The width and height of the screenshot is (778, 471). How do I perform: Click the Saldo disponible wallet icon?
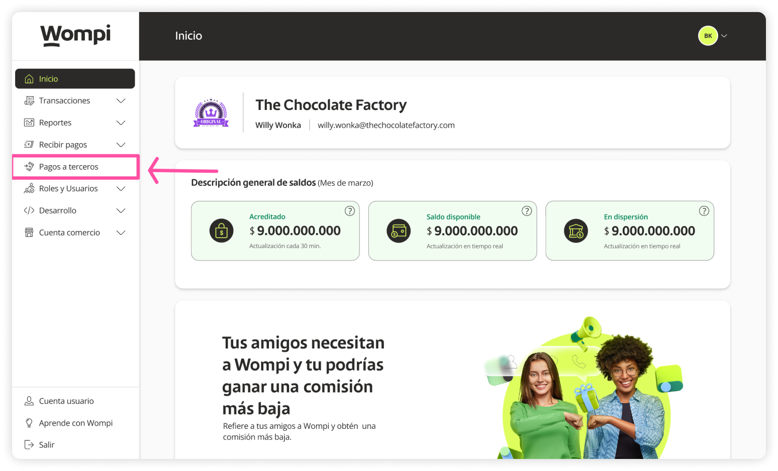point(399,230)
